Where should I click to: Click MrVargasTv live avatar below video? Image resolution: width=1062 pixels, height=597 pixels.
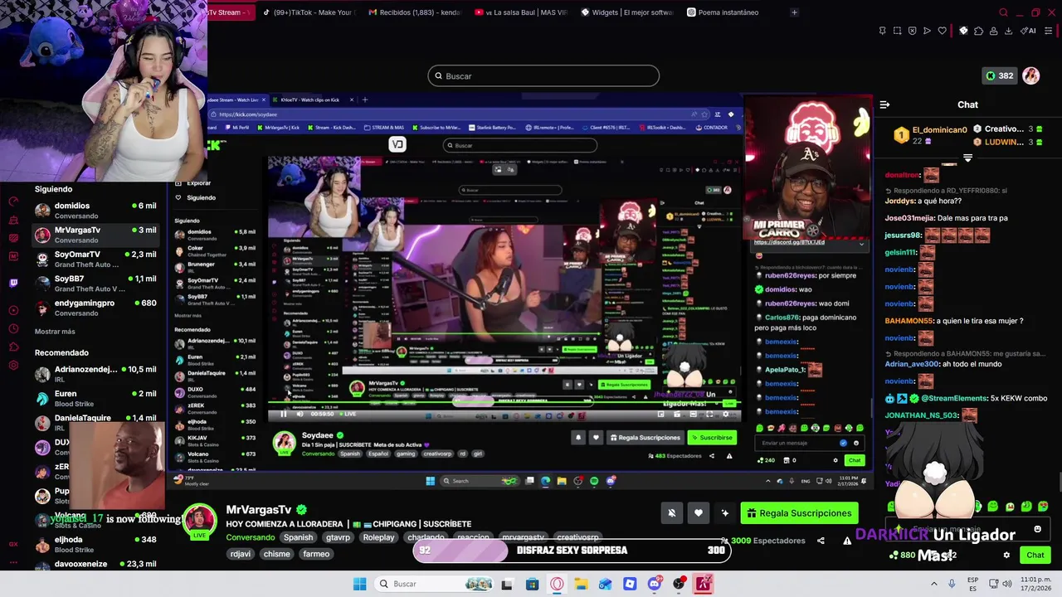199,522
